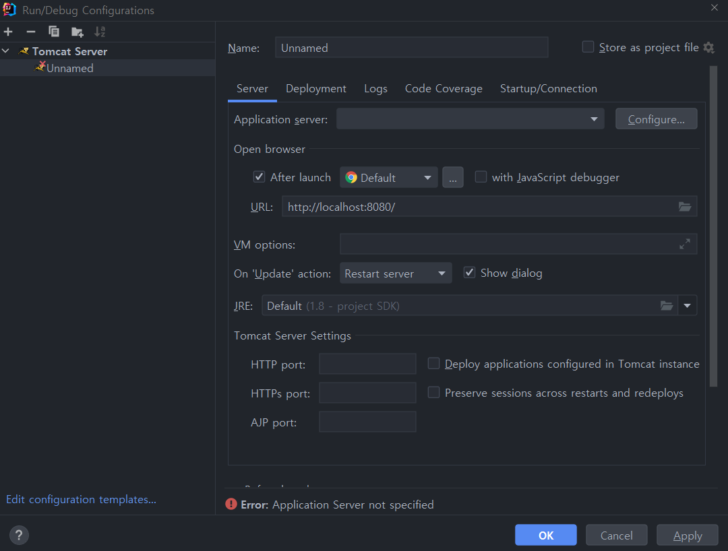728x551 pixels.
Task: Select the Tomcat Server tree label
Action: click(x=69, y=51)
